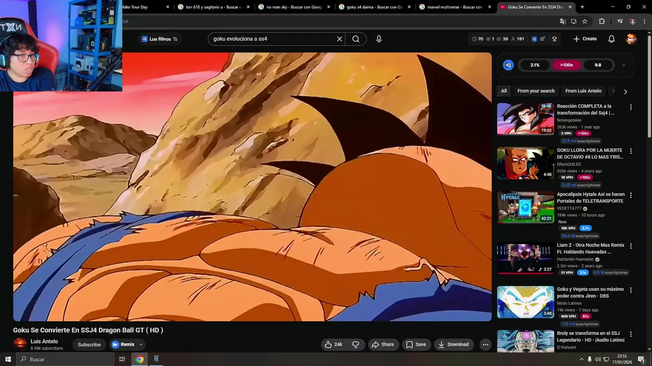The width and height of the screenshot is (652, 366).
Task: Click the main video player
Action: 252,187
